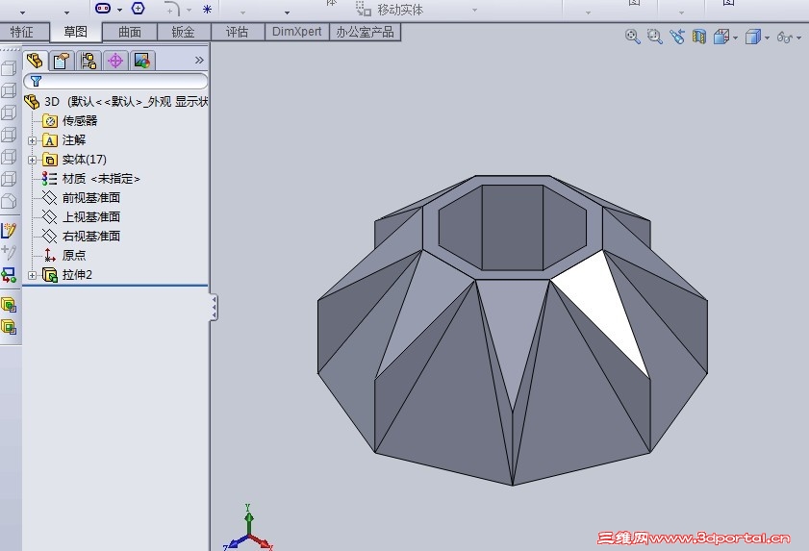Select 材质 <未指定> item
This screenshot has width=809, height=551.
coord(91,179)
